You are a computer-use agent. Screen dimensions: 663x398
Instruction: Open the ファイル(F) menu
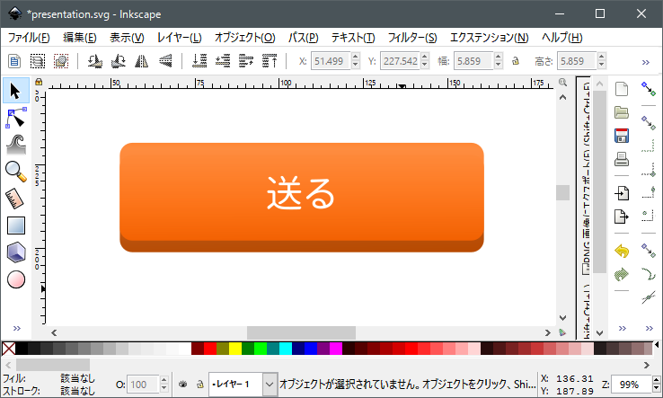(29, 38)
